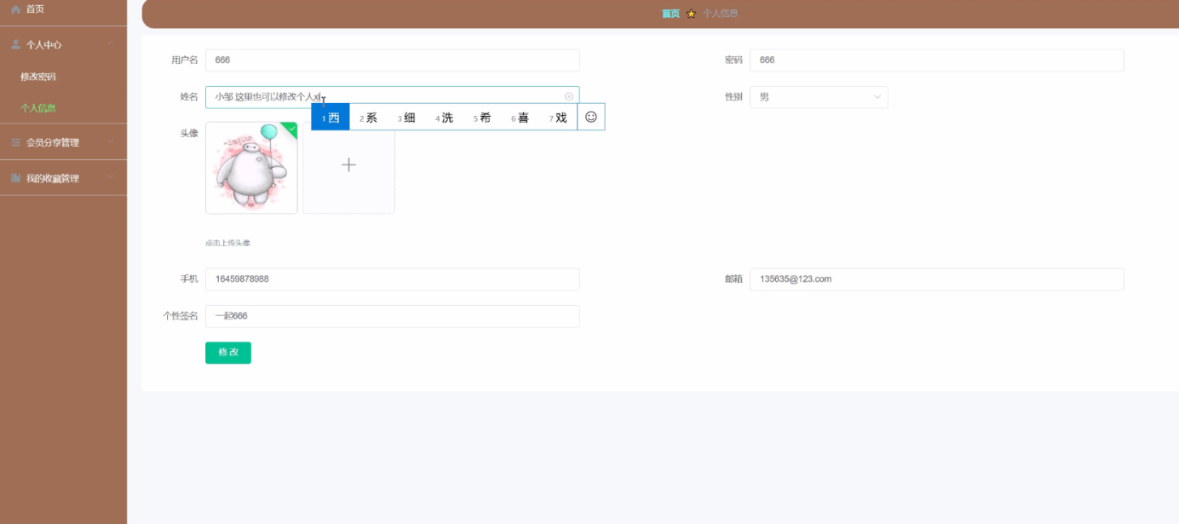
Task: Open the emoji panel in the IME bar
Action: pyautogui.click(x=591, y=117)
